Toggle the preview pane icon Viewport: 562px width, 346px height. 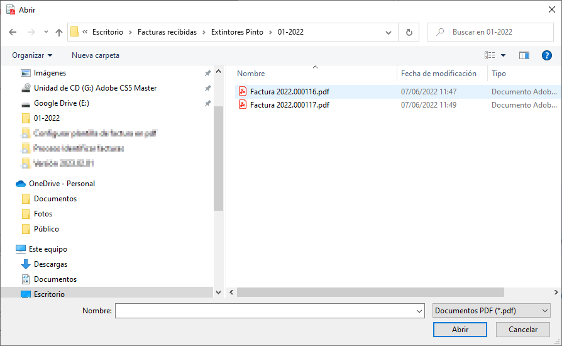pyautogui.click(x=524, y=55)
